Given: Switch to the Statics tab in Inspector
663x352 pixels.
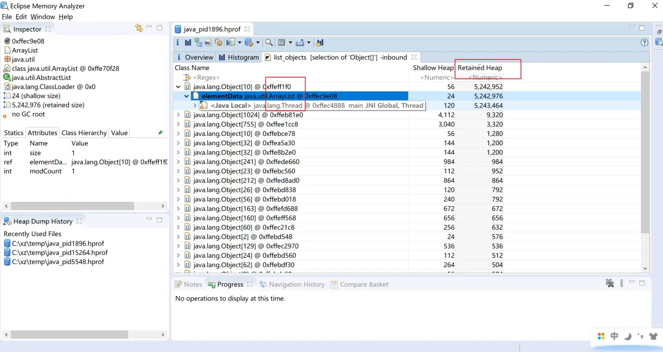Looking at the screenshot, I should 14,133.
